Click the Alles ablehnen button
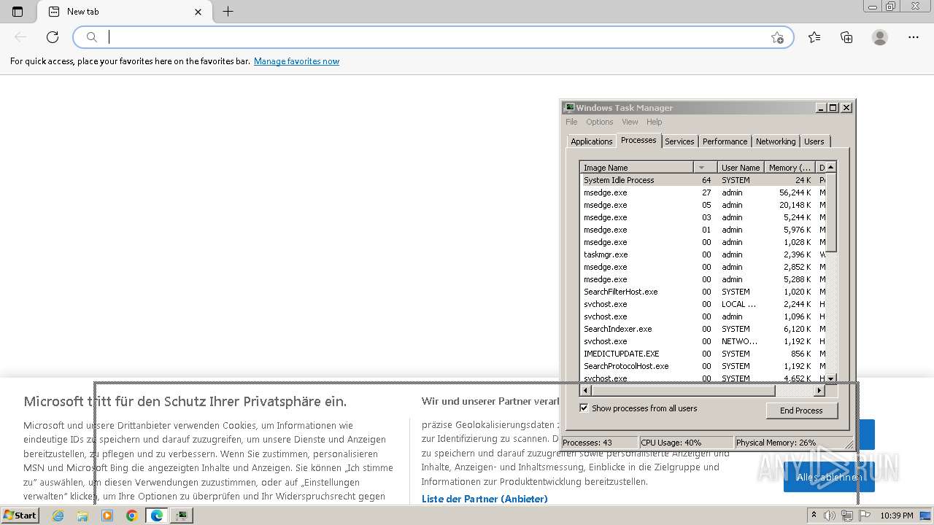The image size is (934, 525). (x=829, y=477)
